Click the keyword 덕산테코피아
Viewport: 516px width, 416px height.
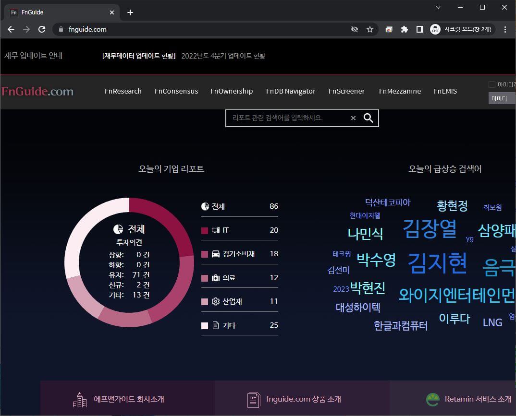point(388,202)
